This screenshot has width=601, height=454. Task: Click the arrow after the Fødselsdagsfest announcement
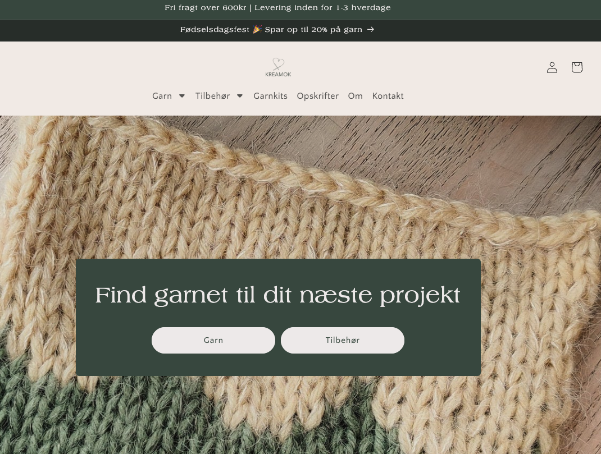371,30
